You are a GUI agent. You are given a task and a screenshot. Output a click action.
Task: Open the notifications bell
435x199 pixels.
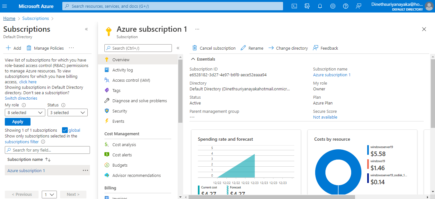click(320, 6)
